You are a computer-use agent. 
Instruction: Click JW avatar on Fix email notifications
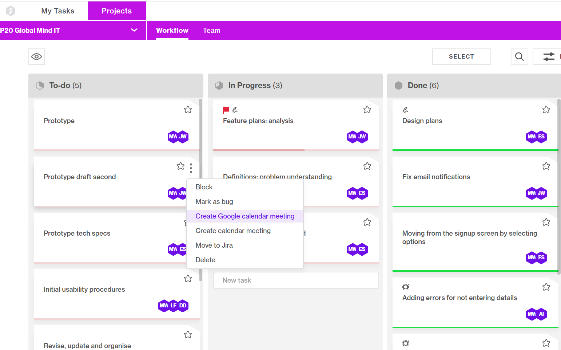pyautogui.click(x=541, y=193)
